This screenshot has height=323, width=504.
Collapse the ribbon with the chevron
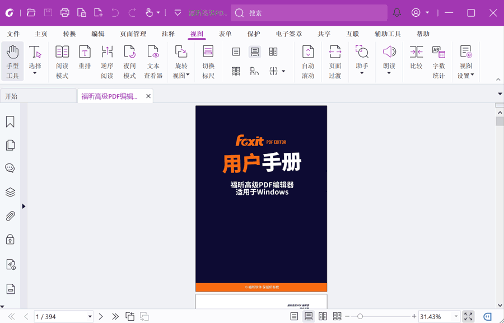[x=498, y=79]
